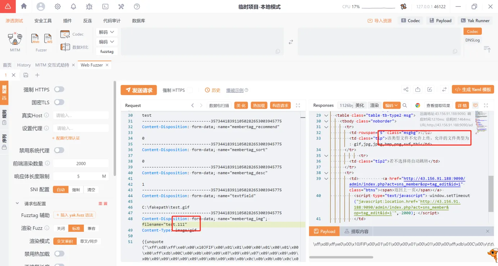Save the fuzzer tab with disk icon

click(26, 75)
